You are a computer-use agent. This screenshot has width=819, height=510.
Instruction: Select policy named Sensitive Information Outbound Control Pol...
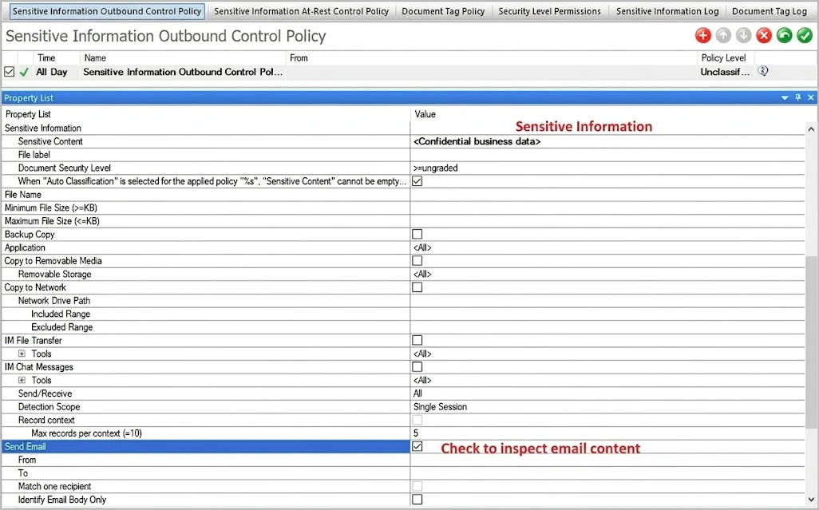tap(183, 72)
